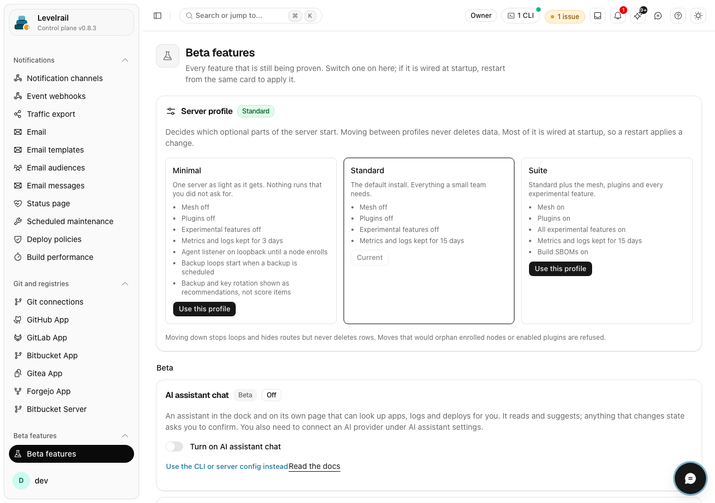715x503 pixels.
Task: Open notifications bell icon
Action: (618, 16)
